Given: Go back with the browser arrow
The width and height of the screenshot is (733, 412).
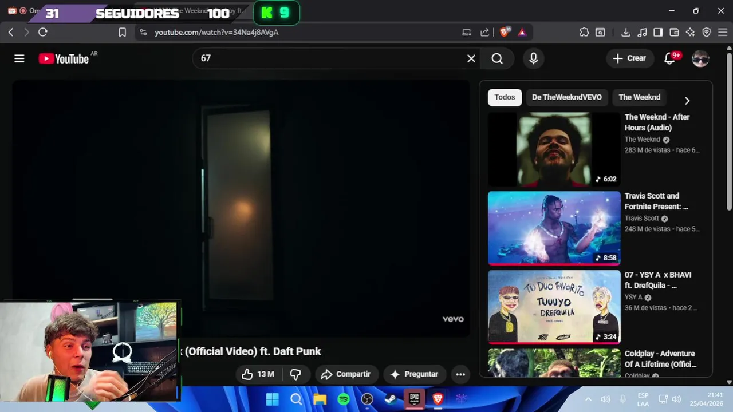Looking at the screenshot, I should pyautogui.click(x=11, y=33).
